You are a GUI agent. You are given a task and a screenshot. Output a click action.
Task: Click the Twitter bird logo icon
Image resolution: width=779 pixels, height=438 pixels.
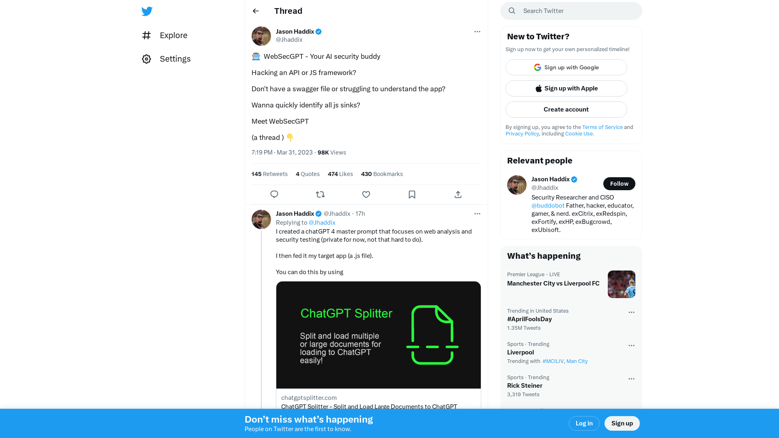(147, 11)
